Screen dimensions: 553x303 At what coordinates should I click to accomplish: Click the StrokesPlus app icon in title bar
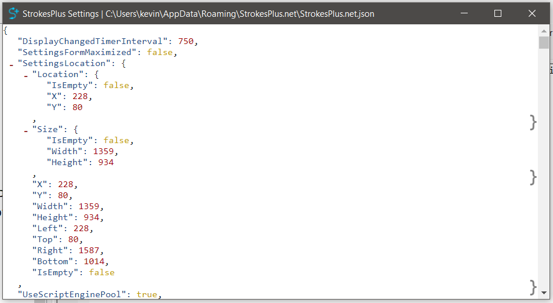13,13
